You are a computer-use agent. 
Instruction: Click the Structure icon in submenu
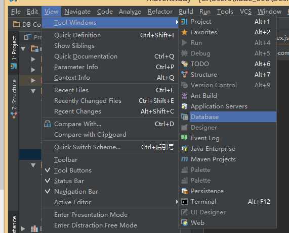[x=184, y=75]
